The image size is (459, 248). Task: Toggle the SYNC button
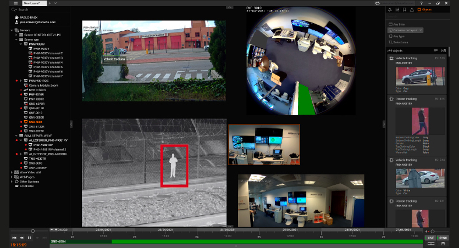coord(444,238)
